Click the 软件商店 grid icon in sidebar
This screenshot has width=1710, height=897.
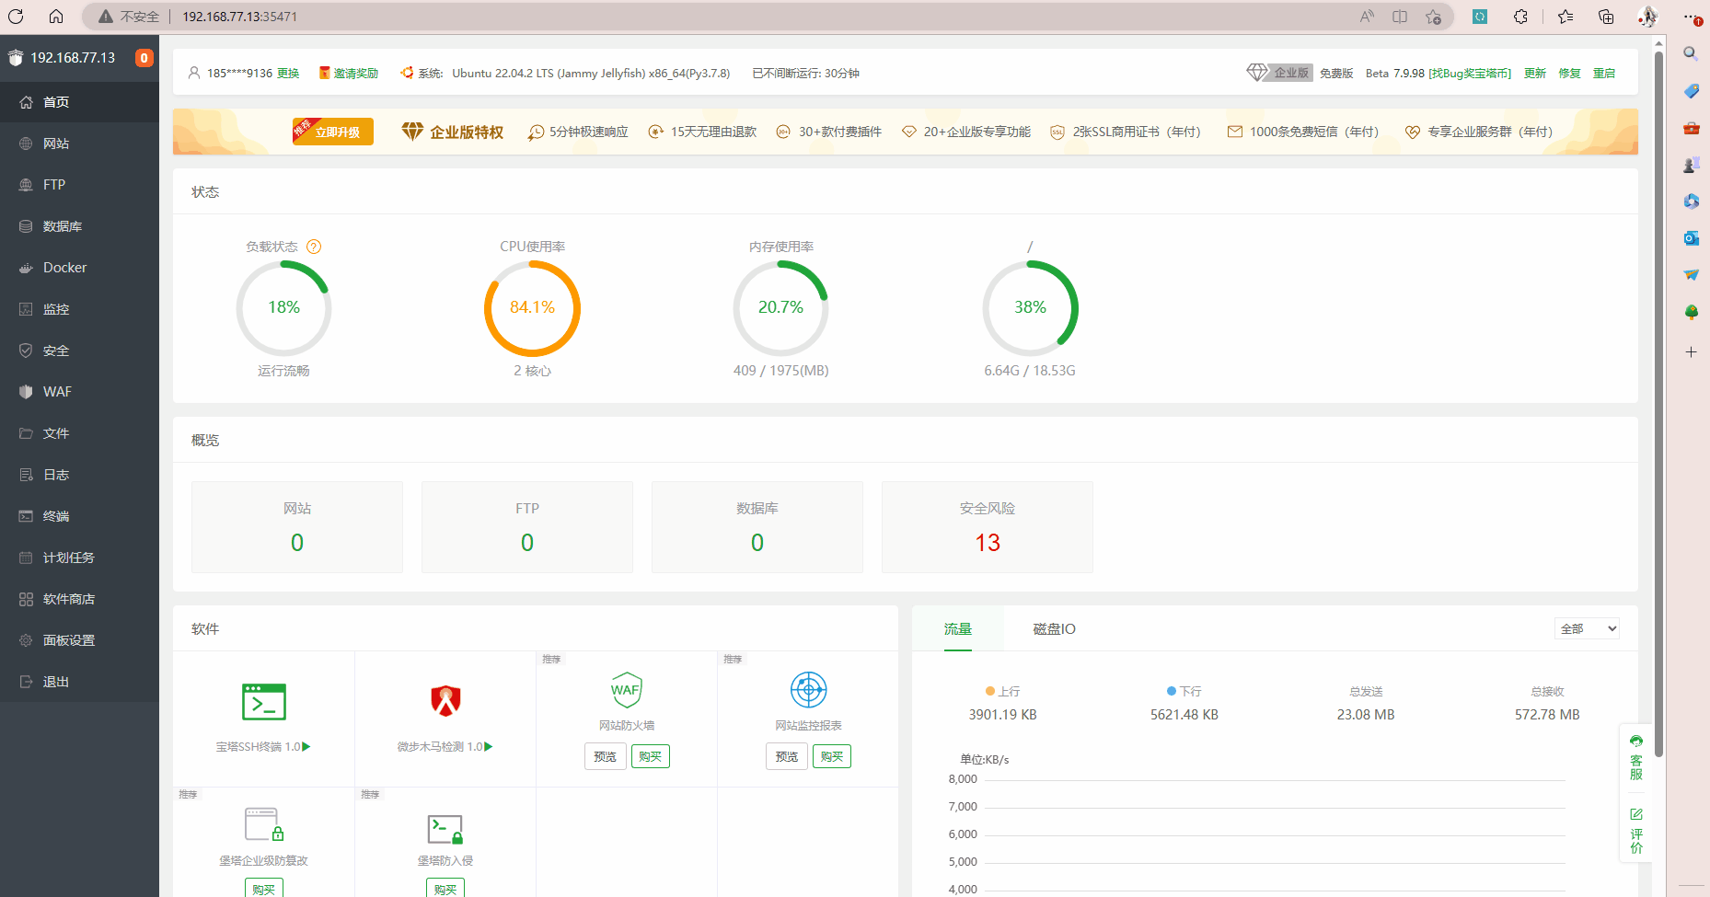(26, 599)
